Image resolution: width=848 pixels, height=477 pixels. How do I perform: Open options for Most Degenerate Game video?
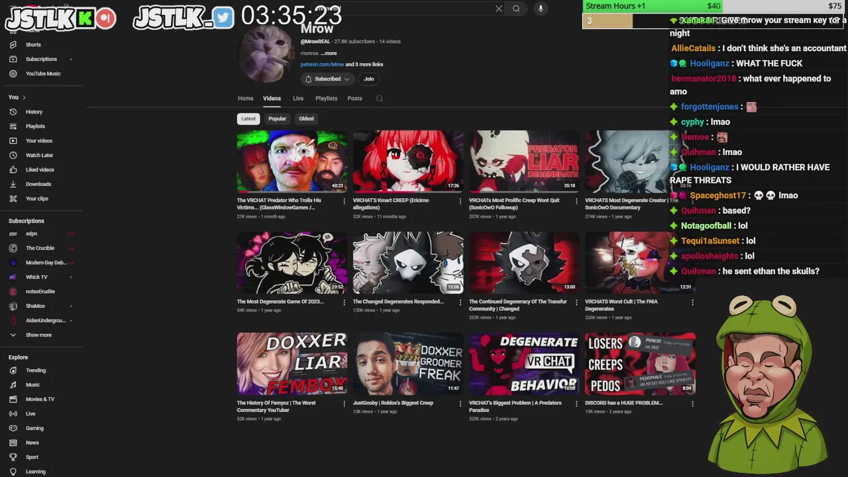coord(344,302)
